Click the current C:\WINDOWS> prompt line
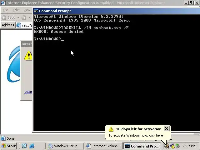The image size is (200, 150). tap(49, 39)
